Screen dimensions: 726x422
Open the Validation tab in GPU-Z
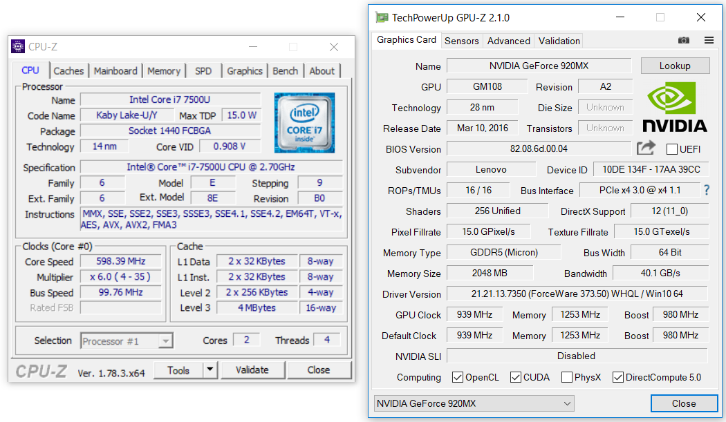(x=559, y=41)
